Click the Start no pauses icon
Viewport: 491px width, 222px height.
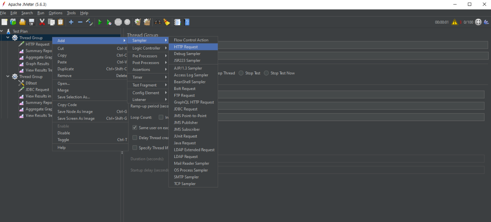(x=109, y=22)
